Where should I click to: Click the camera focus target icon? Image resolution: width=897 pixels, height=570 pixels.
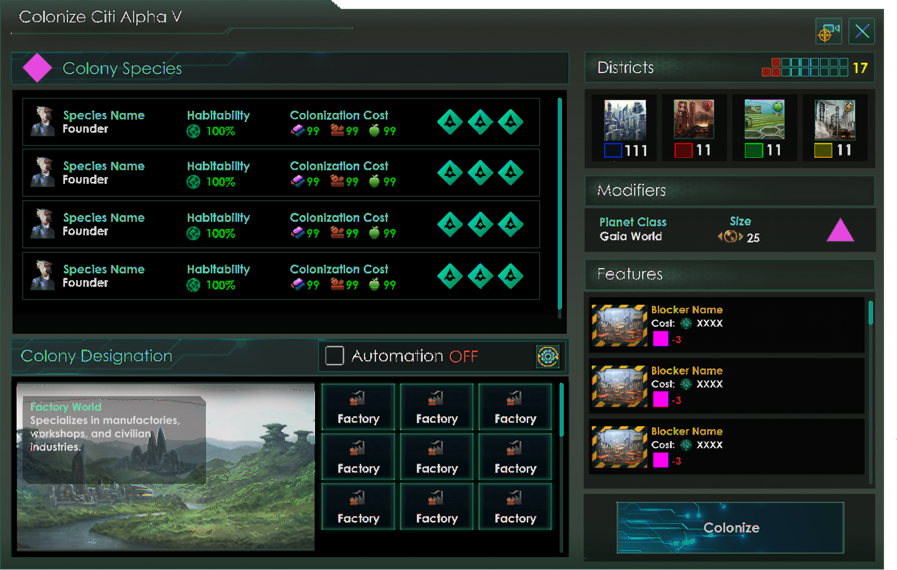coord(828,31)
